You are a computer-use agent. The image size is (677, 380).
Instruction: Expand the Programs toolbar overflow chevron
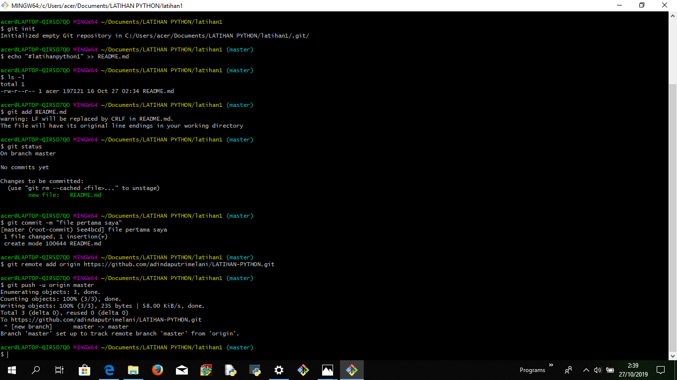click(x=551, y=365)
